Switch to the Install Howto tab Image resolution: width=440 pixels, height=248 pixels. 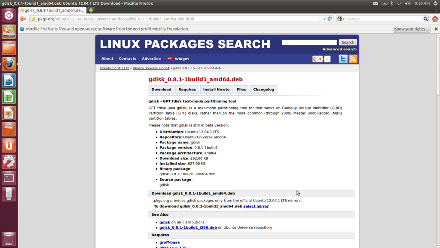[217, 90]
